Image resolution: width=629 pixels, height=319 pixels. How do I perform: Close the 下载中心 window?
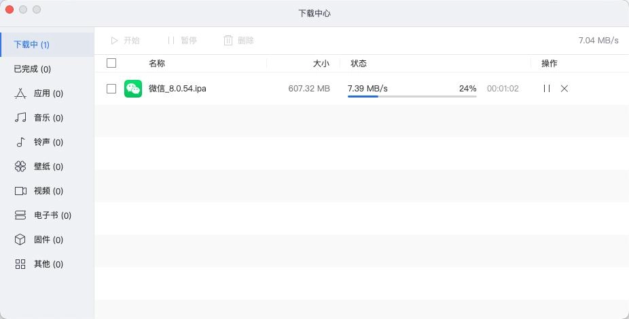pyautogui.click(x=10, y=9)
